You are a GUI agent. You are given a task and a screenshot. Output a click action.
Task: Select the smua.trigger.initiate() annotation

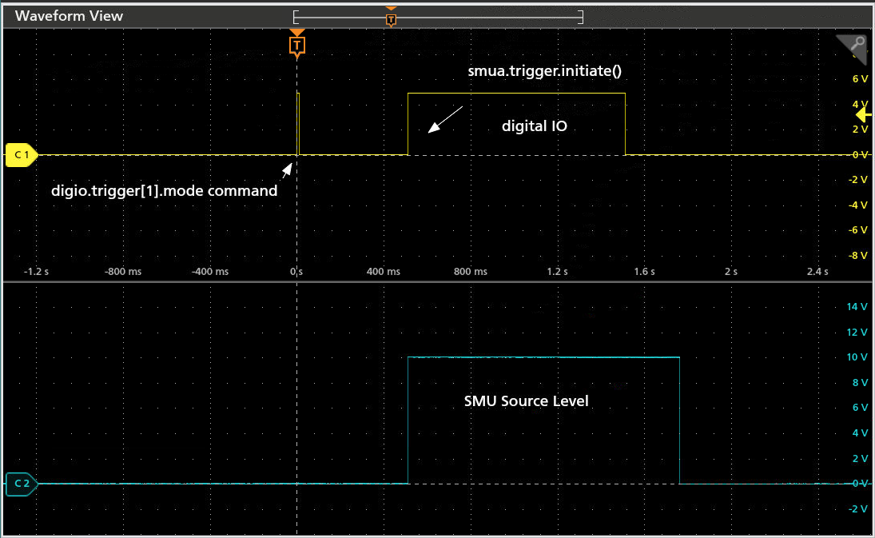coord(545,70)
